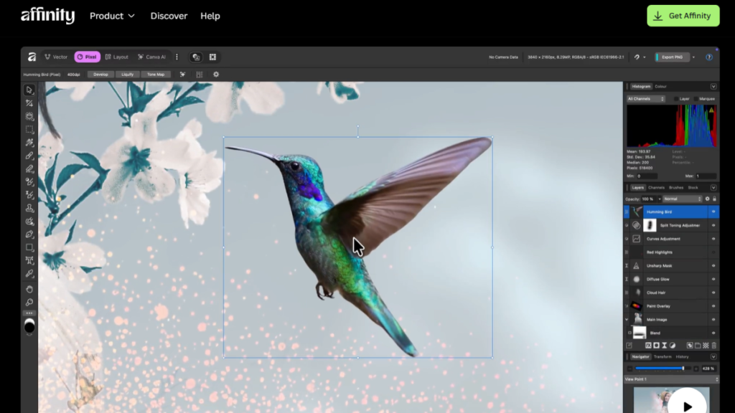This screenshot has height=413, width=735.
Task: Hide the Humming Bird layer
Action: pyautogui.click(x=713, y=212)
